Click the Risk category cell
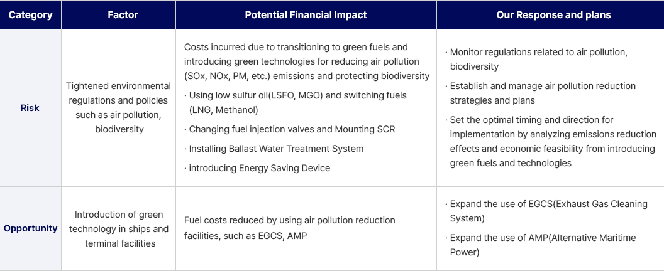This screenshot has height=271, width=664. click(x=30, y=108)
